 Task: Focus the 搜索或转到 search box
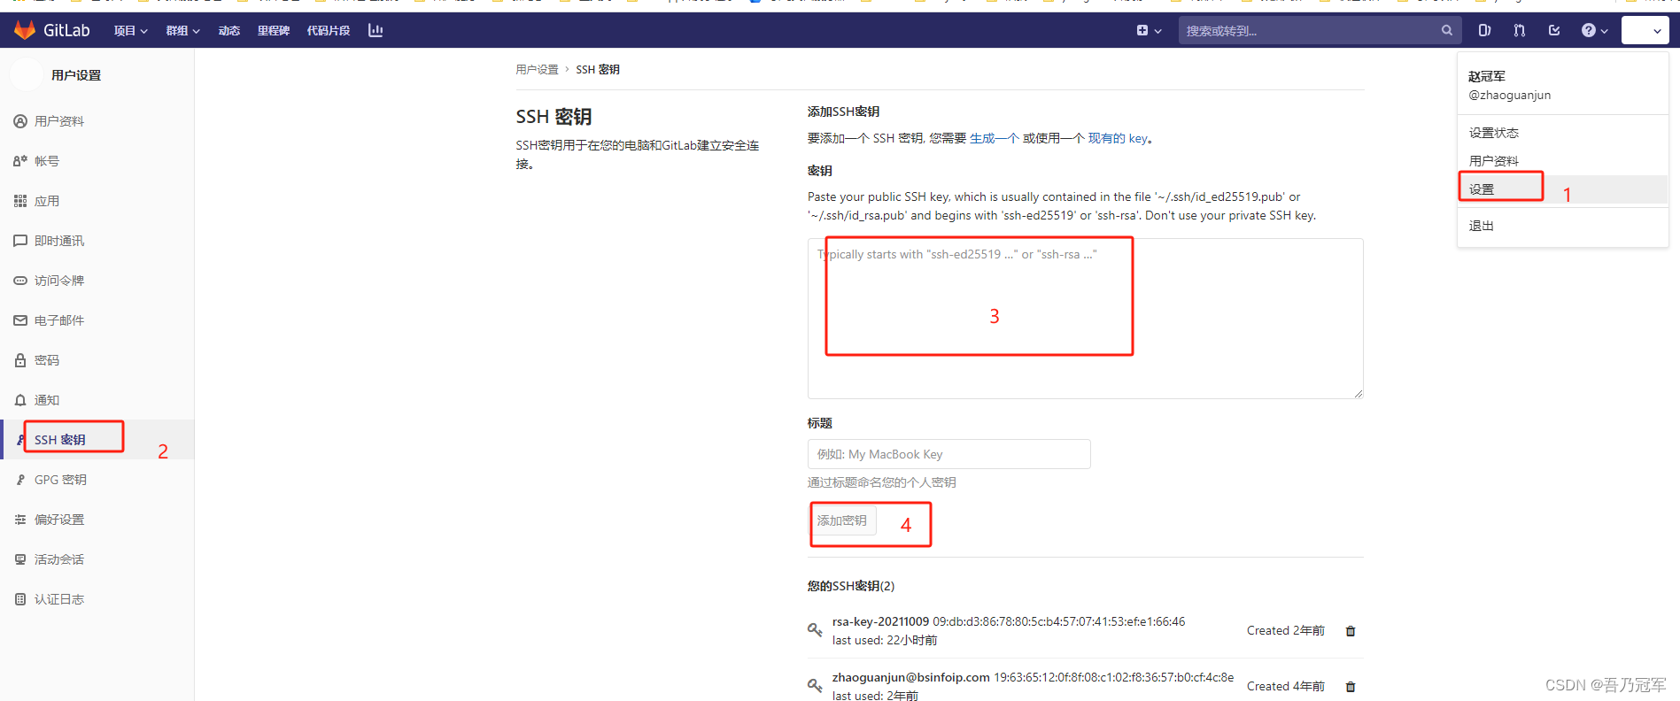1320,30
